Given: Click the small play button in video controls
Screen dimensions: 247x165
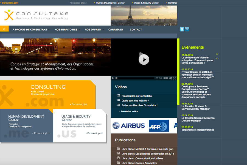Looking at the screenshot, I should (x=113, y=78).
